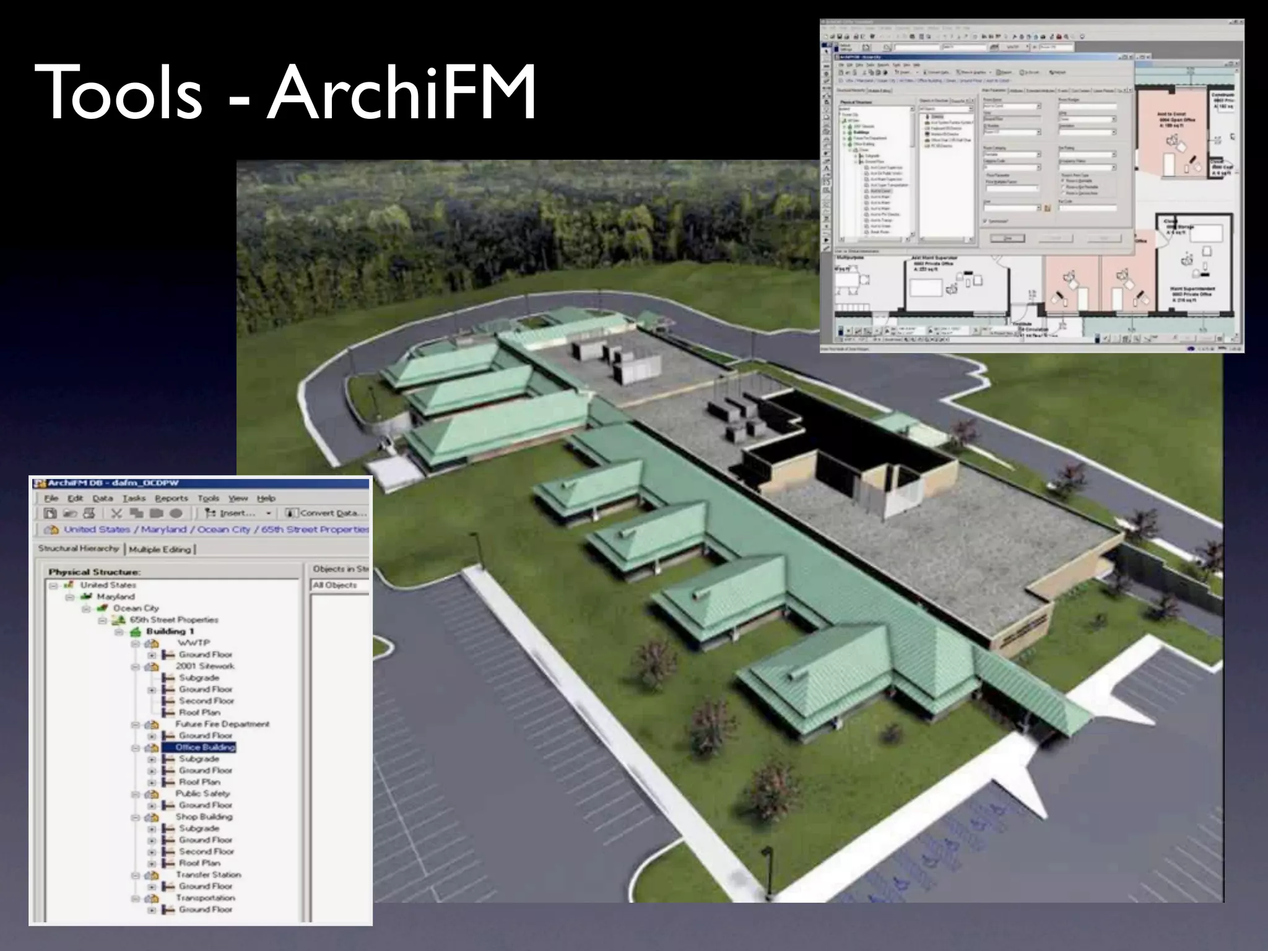Follow the Ocean City breadcrumb link
The image size is (1268, 951).
pyautogui.click(x=224, y=530)
